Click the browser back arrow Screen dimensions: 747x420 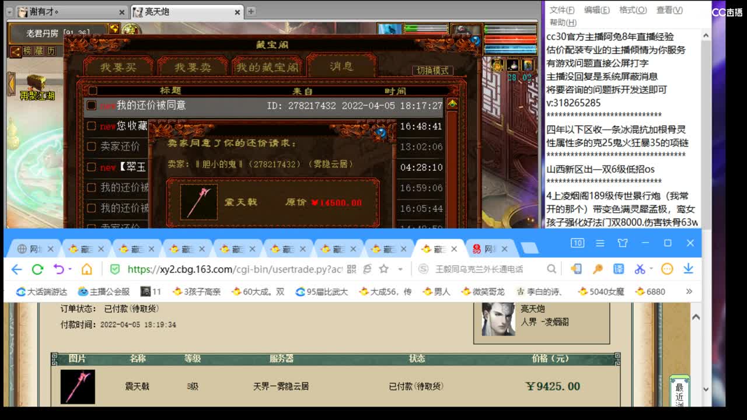tap(16, 269)
